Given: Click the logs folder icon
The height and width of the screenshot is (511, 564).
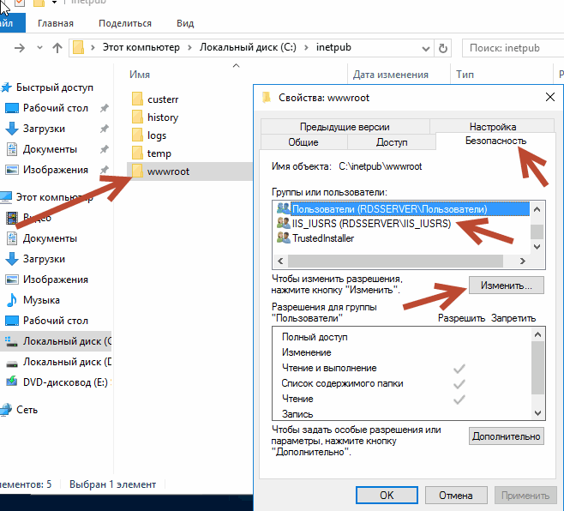Looking at the screenshot, I should tap(137, 135).
